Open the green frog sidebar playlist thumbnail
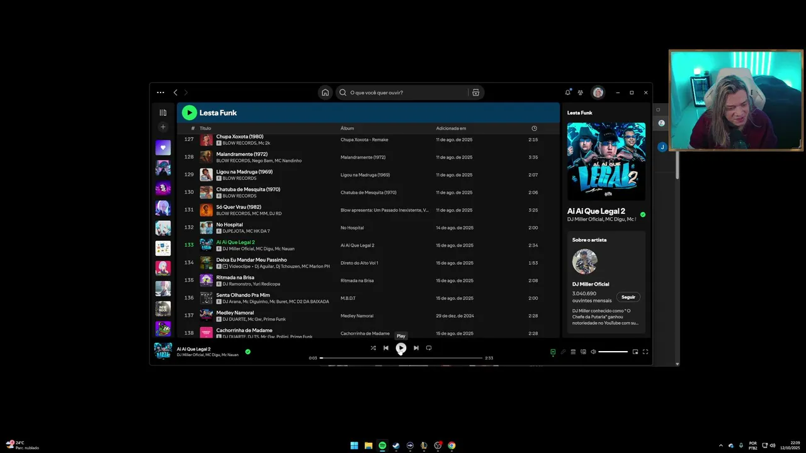This screenshot has height=453, width=806. coord(163,329)
